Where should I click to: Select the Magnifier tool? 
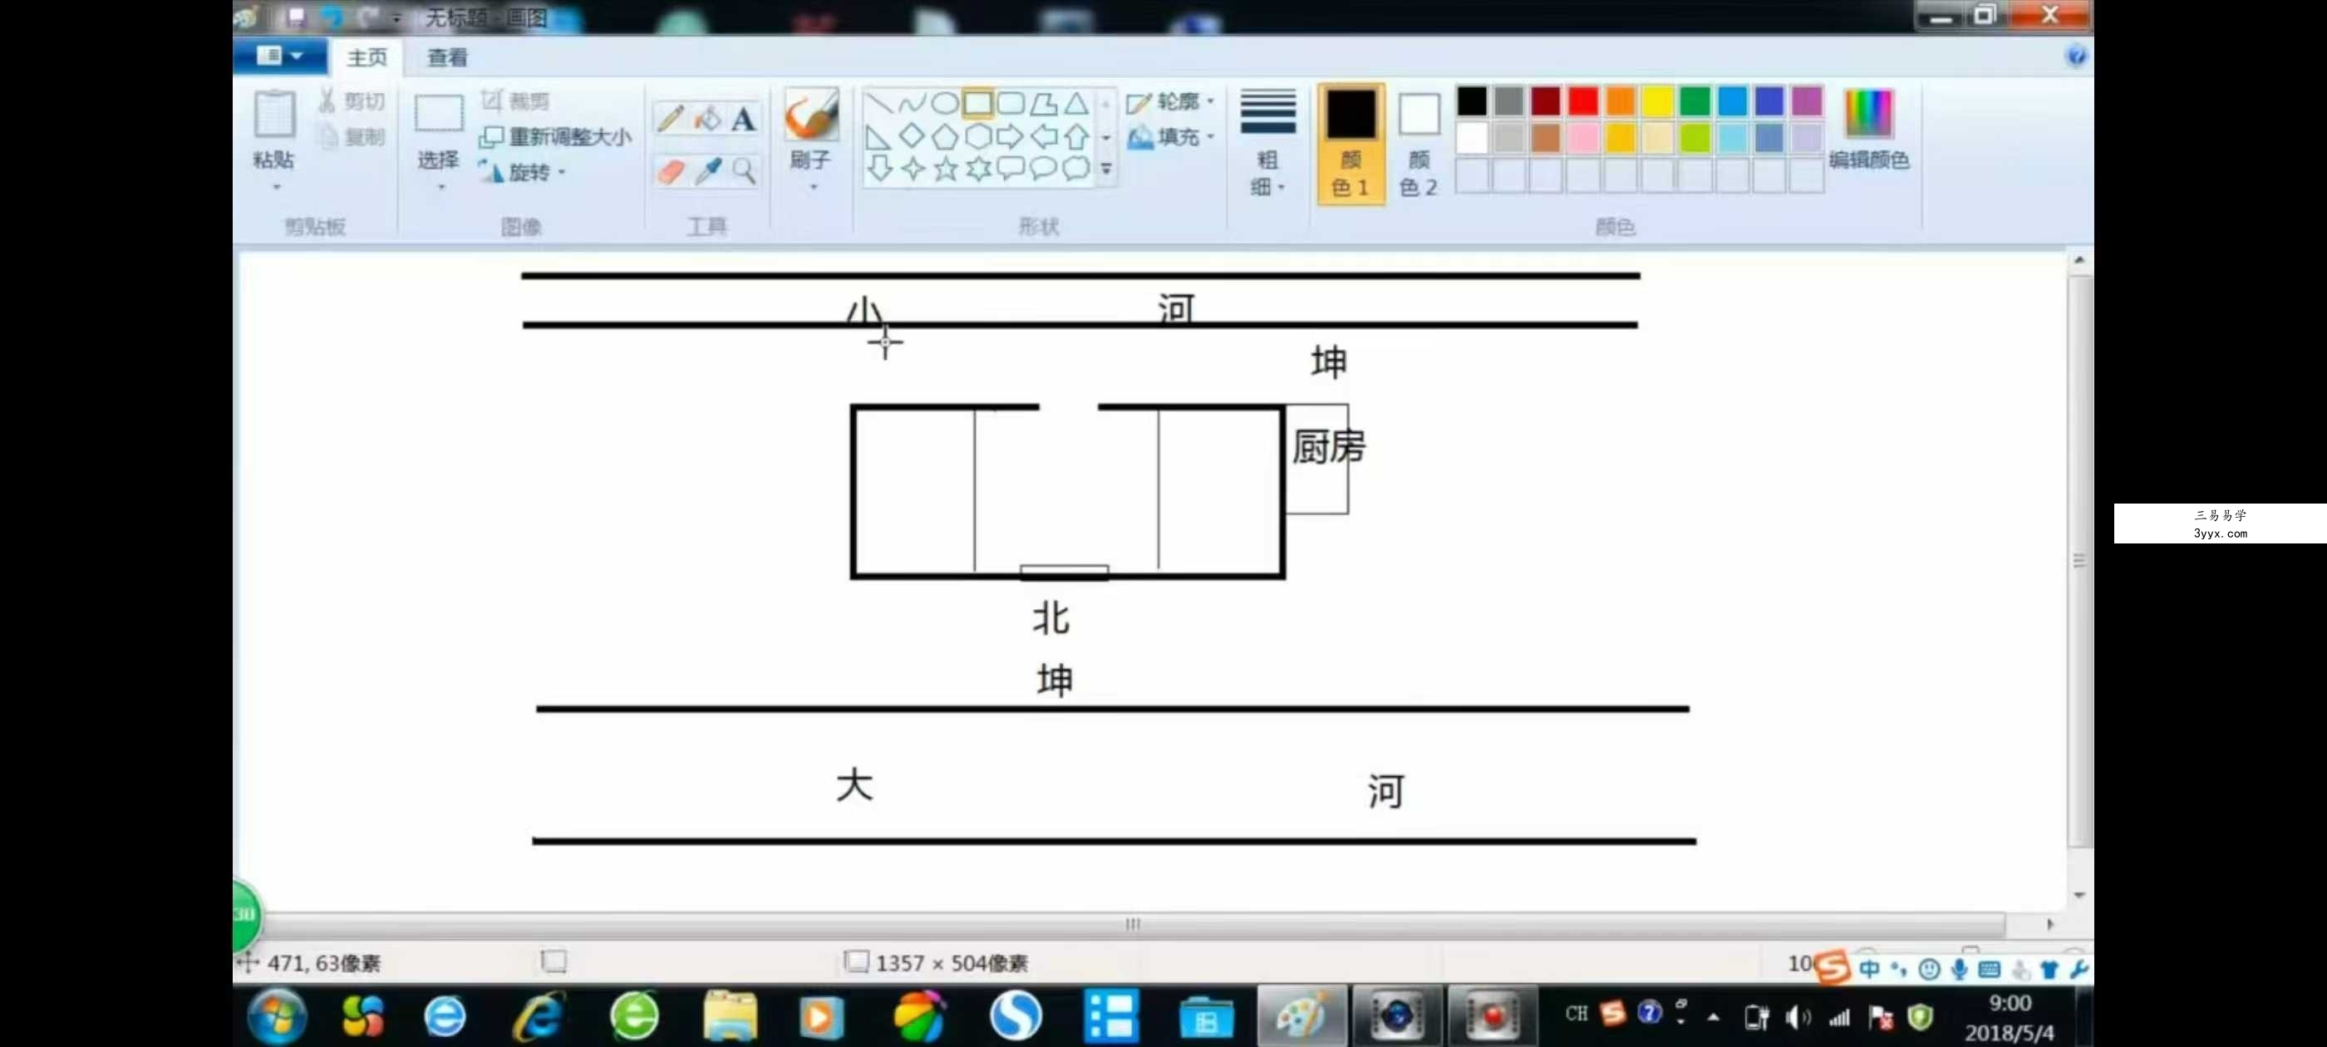(x=744, y=170)
